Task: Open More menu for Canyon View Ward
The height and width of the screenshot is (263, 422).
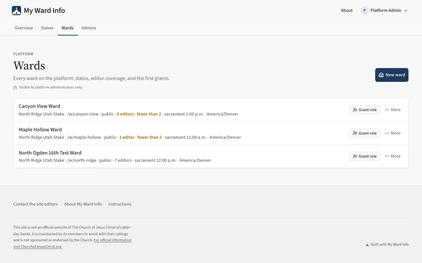Action: [393, 110]
